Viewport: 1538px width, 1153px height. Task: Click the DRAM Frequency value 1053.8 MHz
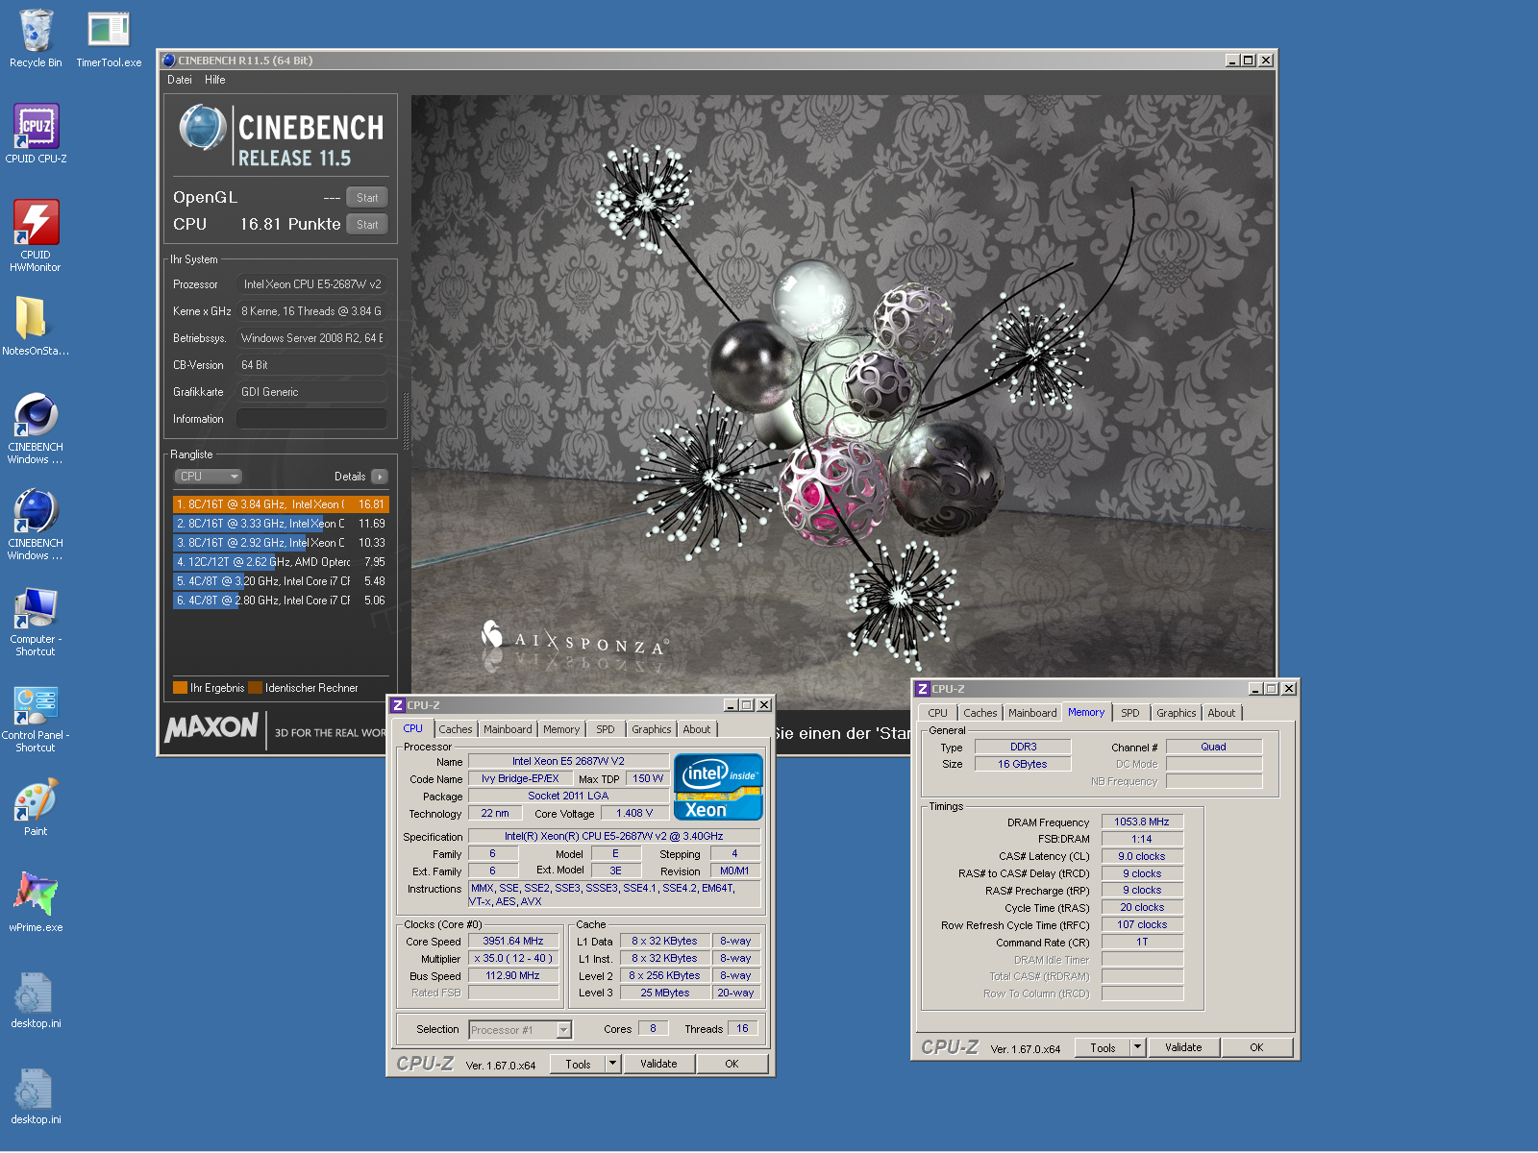[x=1142, y=822]
